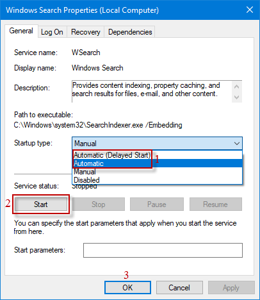Dismiss dialog with Cancel button

(x=179, y=288)
